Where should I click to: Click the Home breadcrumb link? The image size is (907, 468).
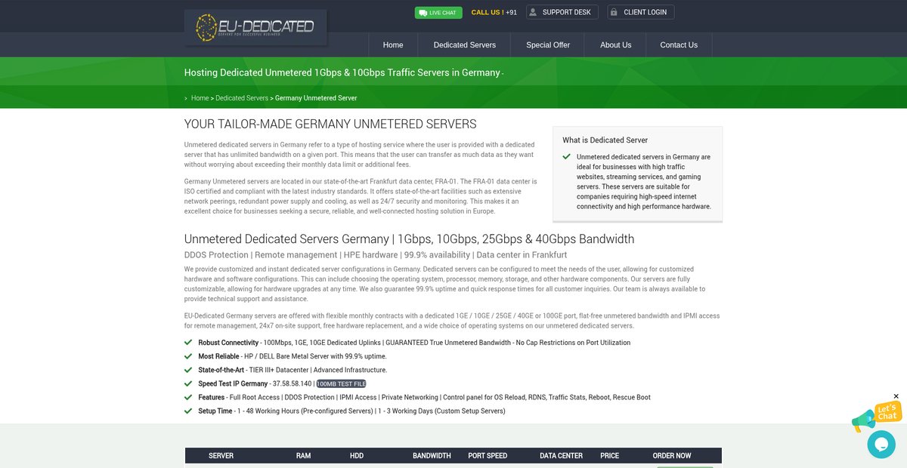pyautogui.click(x=200, y=98)
